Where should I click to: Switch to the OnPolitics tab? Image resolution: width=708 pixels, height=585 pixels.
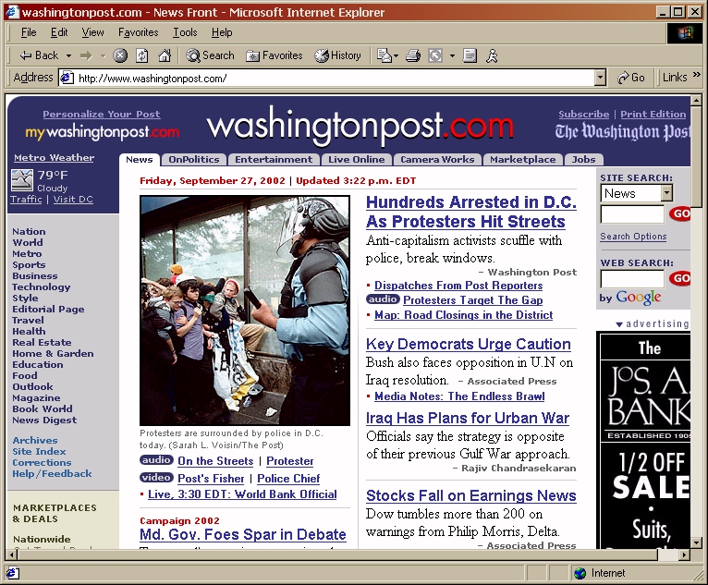coord(193,160)
